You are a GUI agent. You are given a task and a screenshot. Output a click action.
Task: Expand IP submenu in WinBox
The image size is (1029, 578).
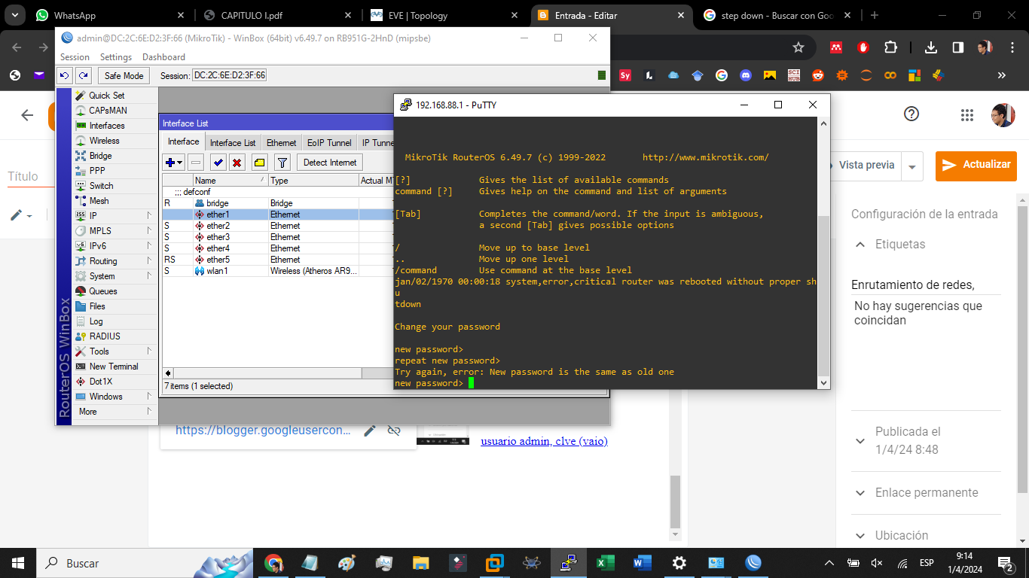pos(115,216)
